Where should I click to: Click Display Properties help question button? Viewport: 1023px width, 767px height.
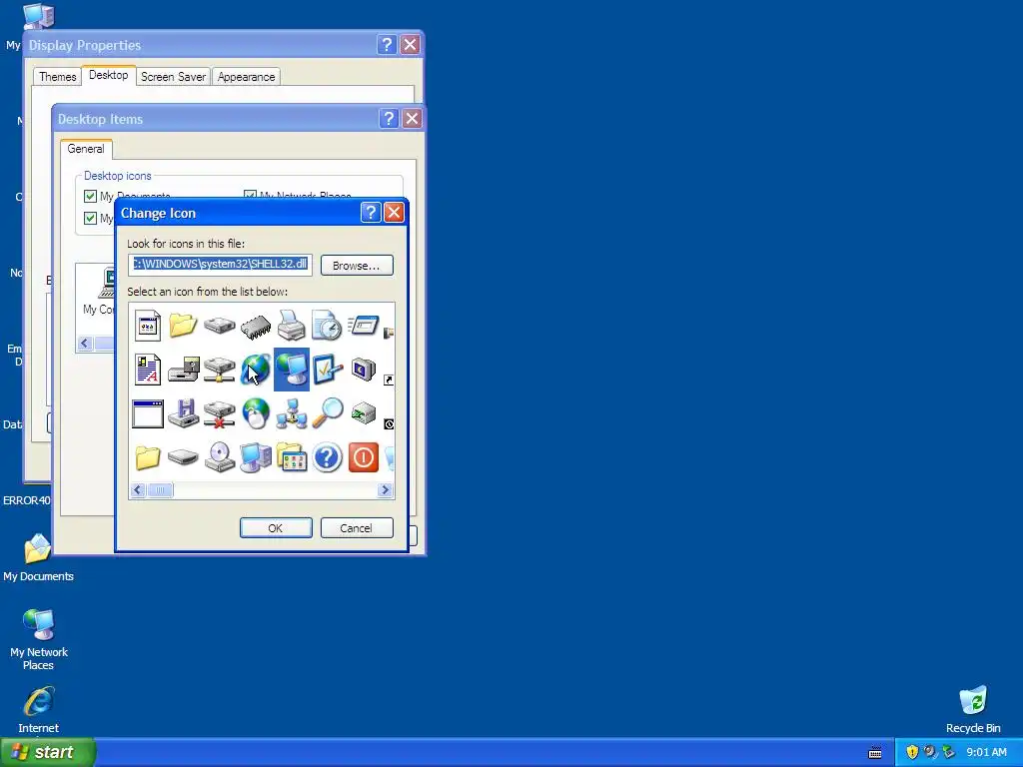pyautogui.click(x=387, y=44)
